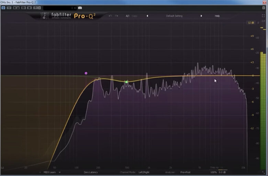Open the dropdown arrow beside the host toolbar's last button
The height and width of the screenshot is (176, 268).
point(40,8)
